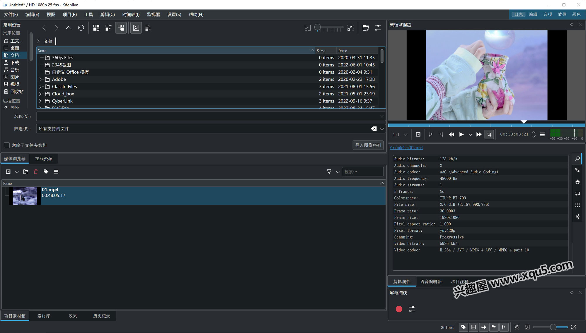Image resolution: width=586 pixels, height=333 pixels.
Task: Expand the Cloud_box folder
Action: pyautogui.click(x=41, y=94)
